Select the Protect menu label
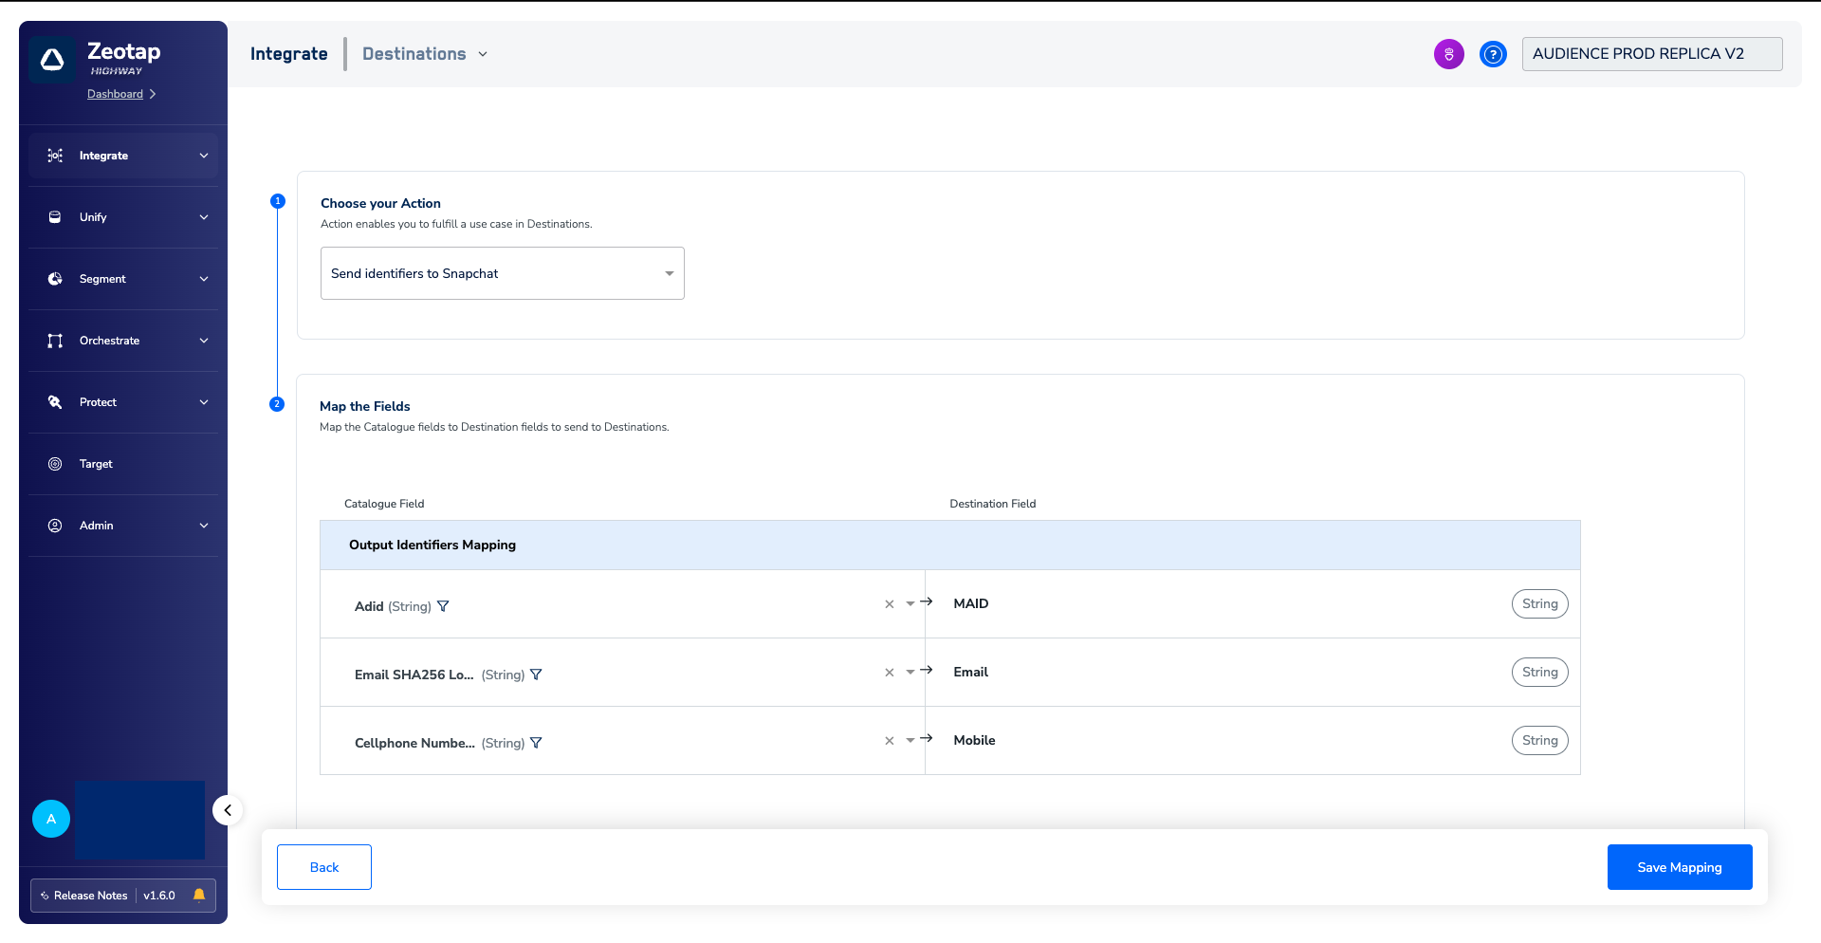Image resolution: width=1821 pixels, height=943 pixels. click(x=98, y=402)
